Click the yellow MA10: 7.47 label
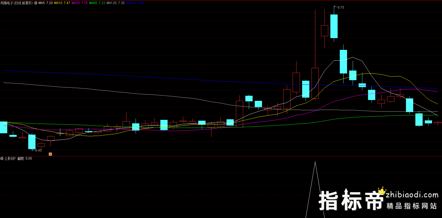The height and width of the screenshot is (218, 442). [x=62, y=3]
